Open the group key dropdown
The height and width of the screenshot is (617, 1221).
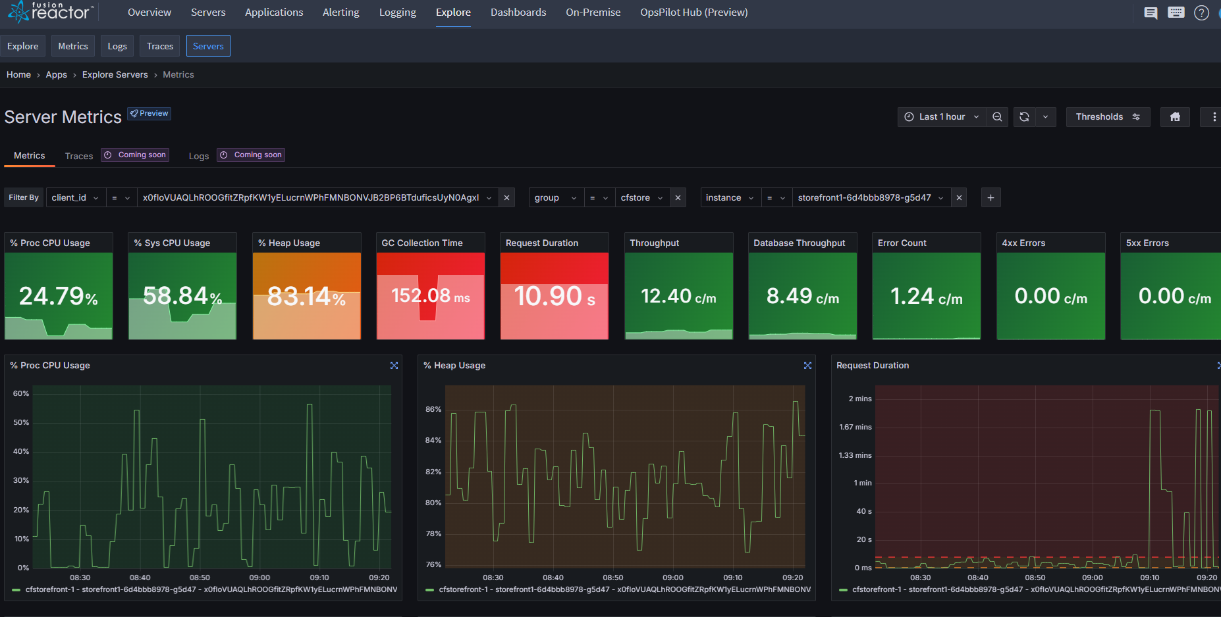pyautogui.click(x=556, y=198)
